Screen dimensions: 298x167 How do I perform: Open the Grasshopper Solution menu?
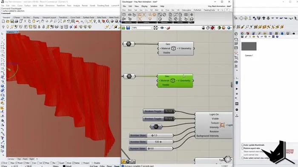154,6
